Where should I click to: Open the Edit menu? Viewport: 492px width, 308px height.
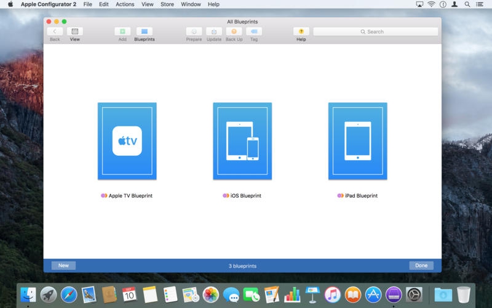click(x=104, y=4)
